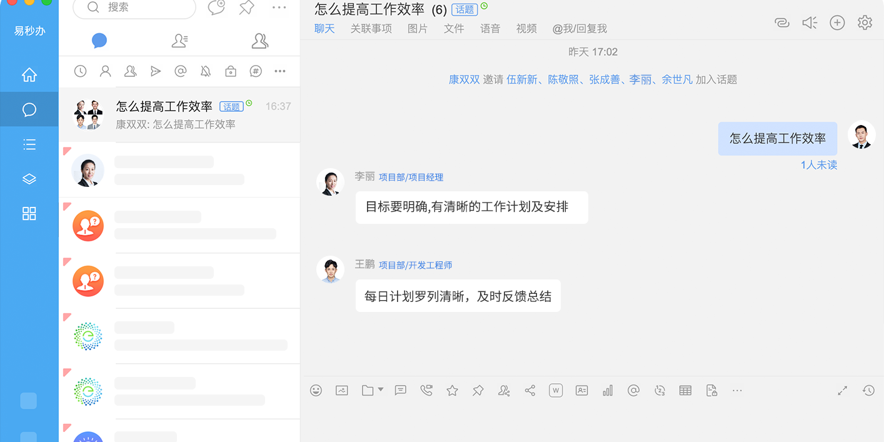
Task: Click the 1人未读 unread link
Action: click(x=818, y=165)
